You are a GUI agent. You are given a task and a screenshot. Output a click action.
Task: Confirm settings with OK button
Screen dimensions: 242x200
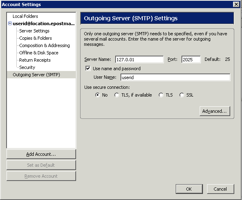(189, 189)
